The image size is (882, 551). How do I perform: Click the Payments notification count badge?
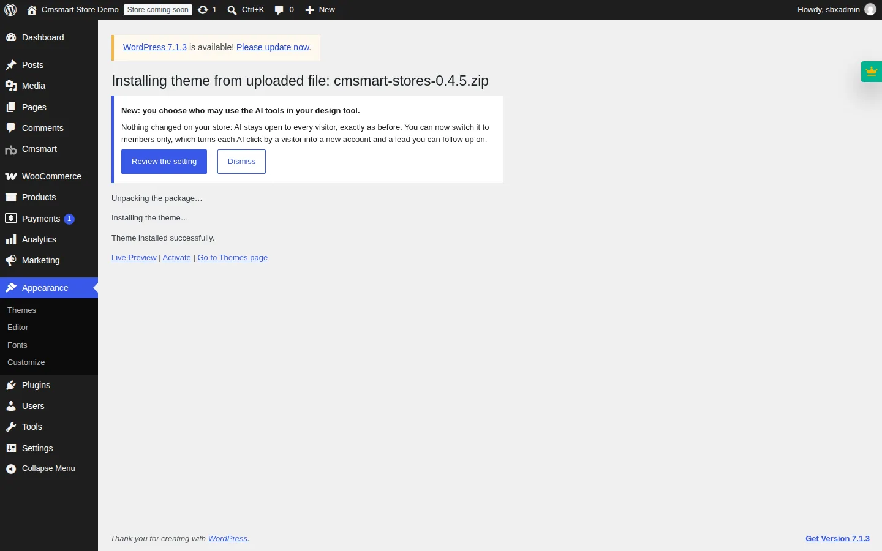pyautogui.click(x=69, y=219)
